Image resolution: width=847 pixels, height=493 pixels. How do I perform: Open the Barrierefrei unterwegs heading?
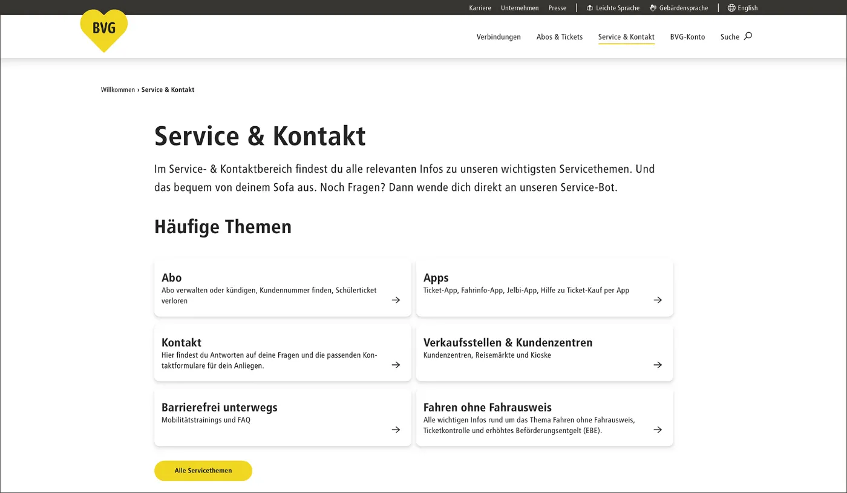[x=220, y=407]
